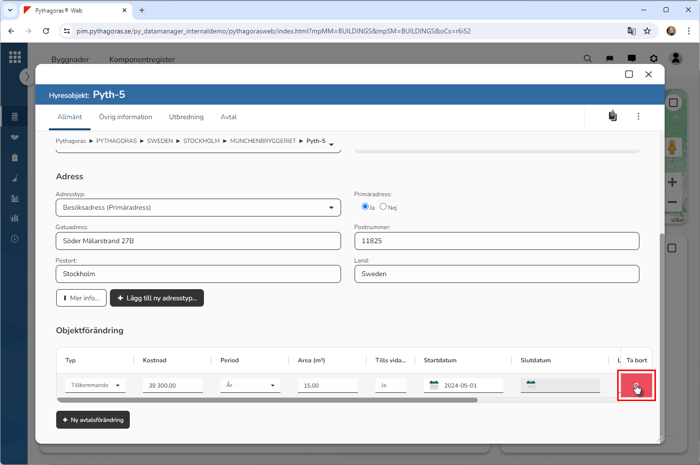
Task: Click the horizontal scrollbar under the table
Action: pyautogui.click(x=267, y=400)
